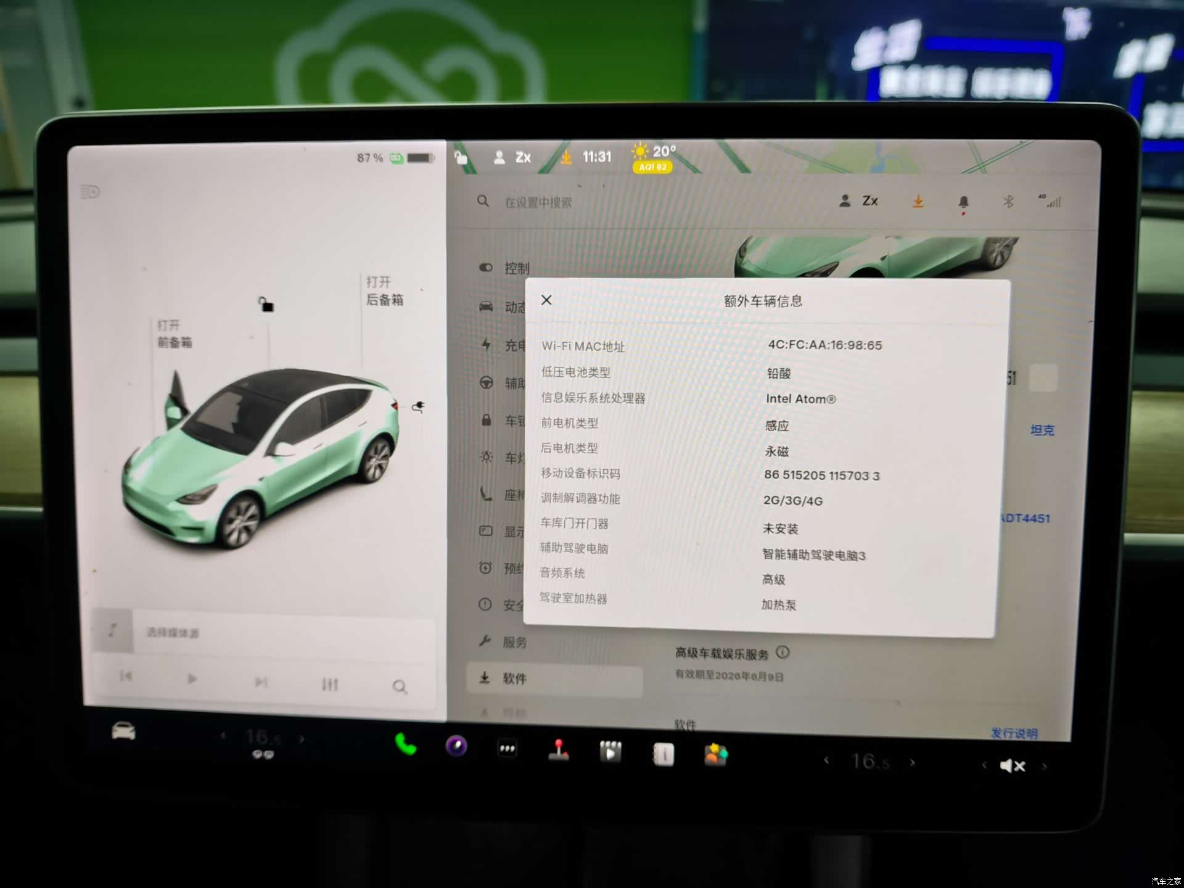
Task: Tap the wrench icon beside 服务
Action: tap(485, 641)
